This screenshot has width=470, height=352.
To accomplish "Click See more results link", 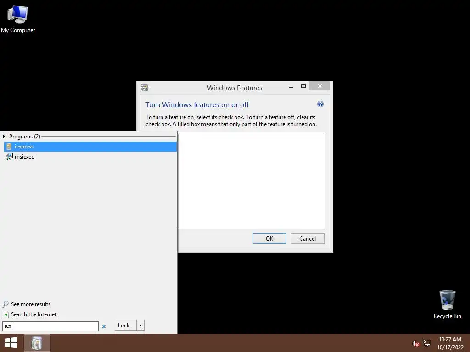I will [x=31, y=304].
